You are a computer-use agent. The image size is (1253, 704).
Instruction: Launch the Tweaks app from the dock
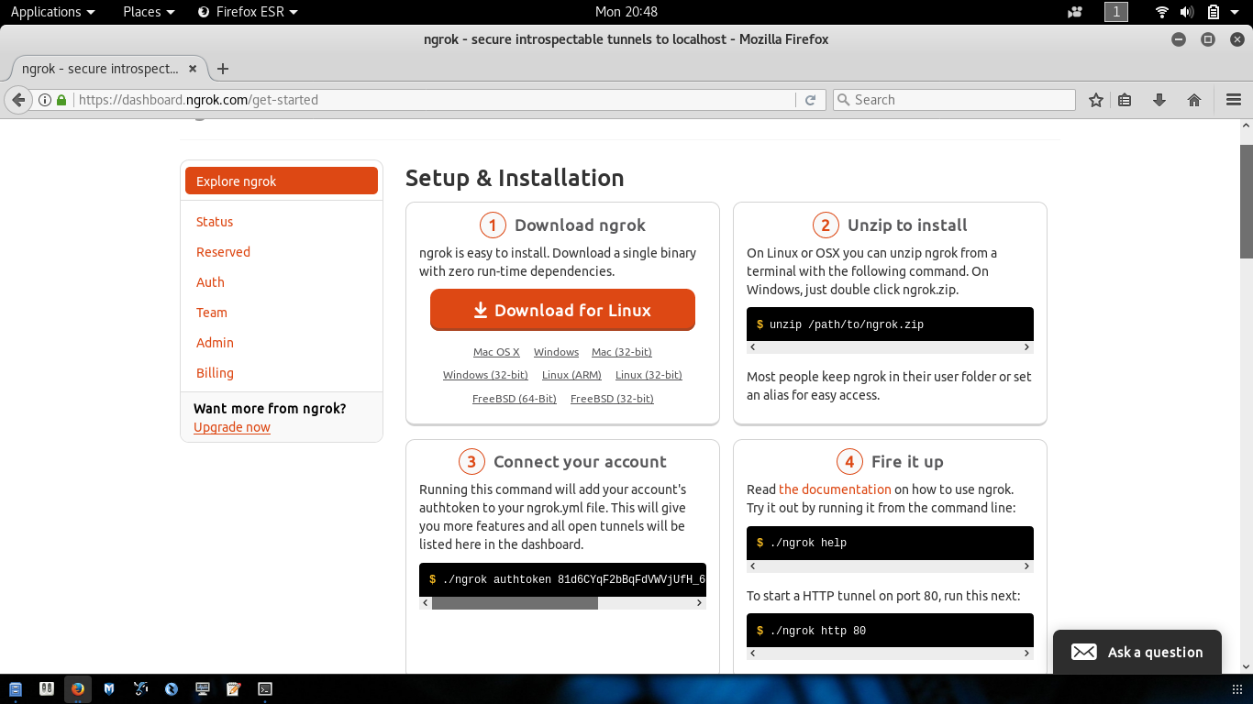pyautogui.click(x=47, y=688)
